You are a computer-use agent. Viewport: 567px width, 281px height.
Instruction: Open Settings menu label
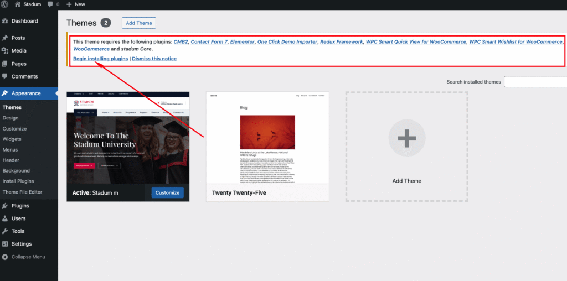(x=22, y=244)
